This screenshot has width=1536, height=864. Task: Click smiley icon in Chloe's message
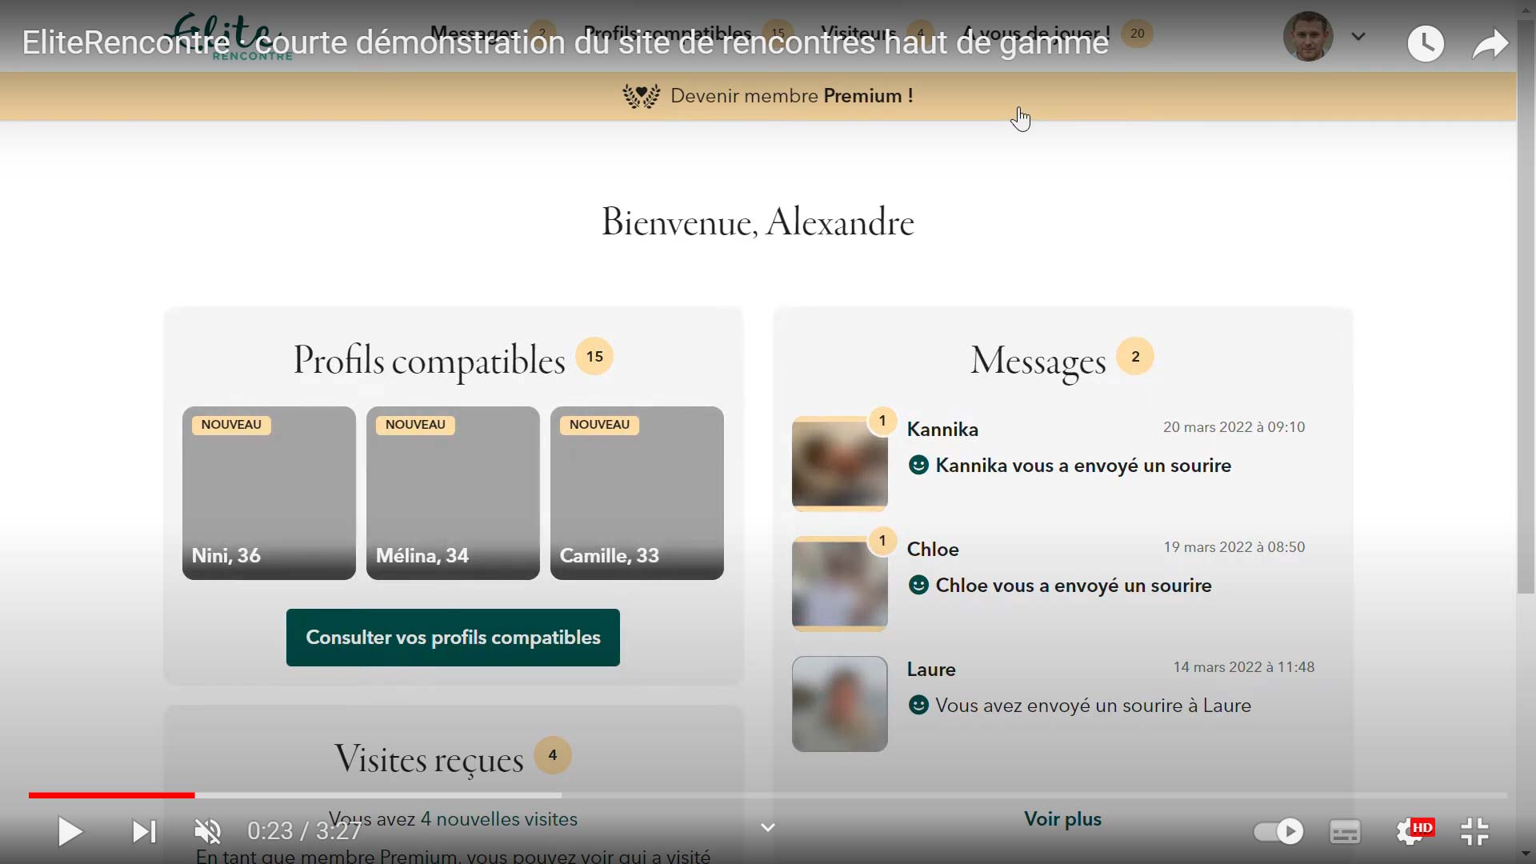point(918,585)
